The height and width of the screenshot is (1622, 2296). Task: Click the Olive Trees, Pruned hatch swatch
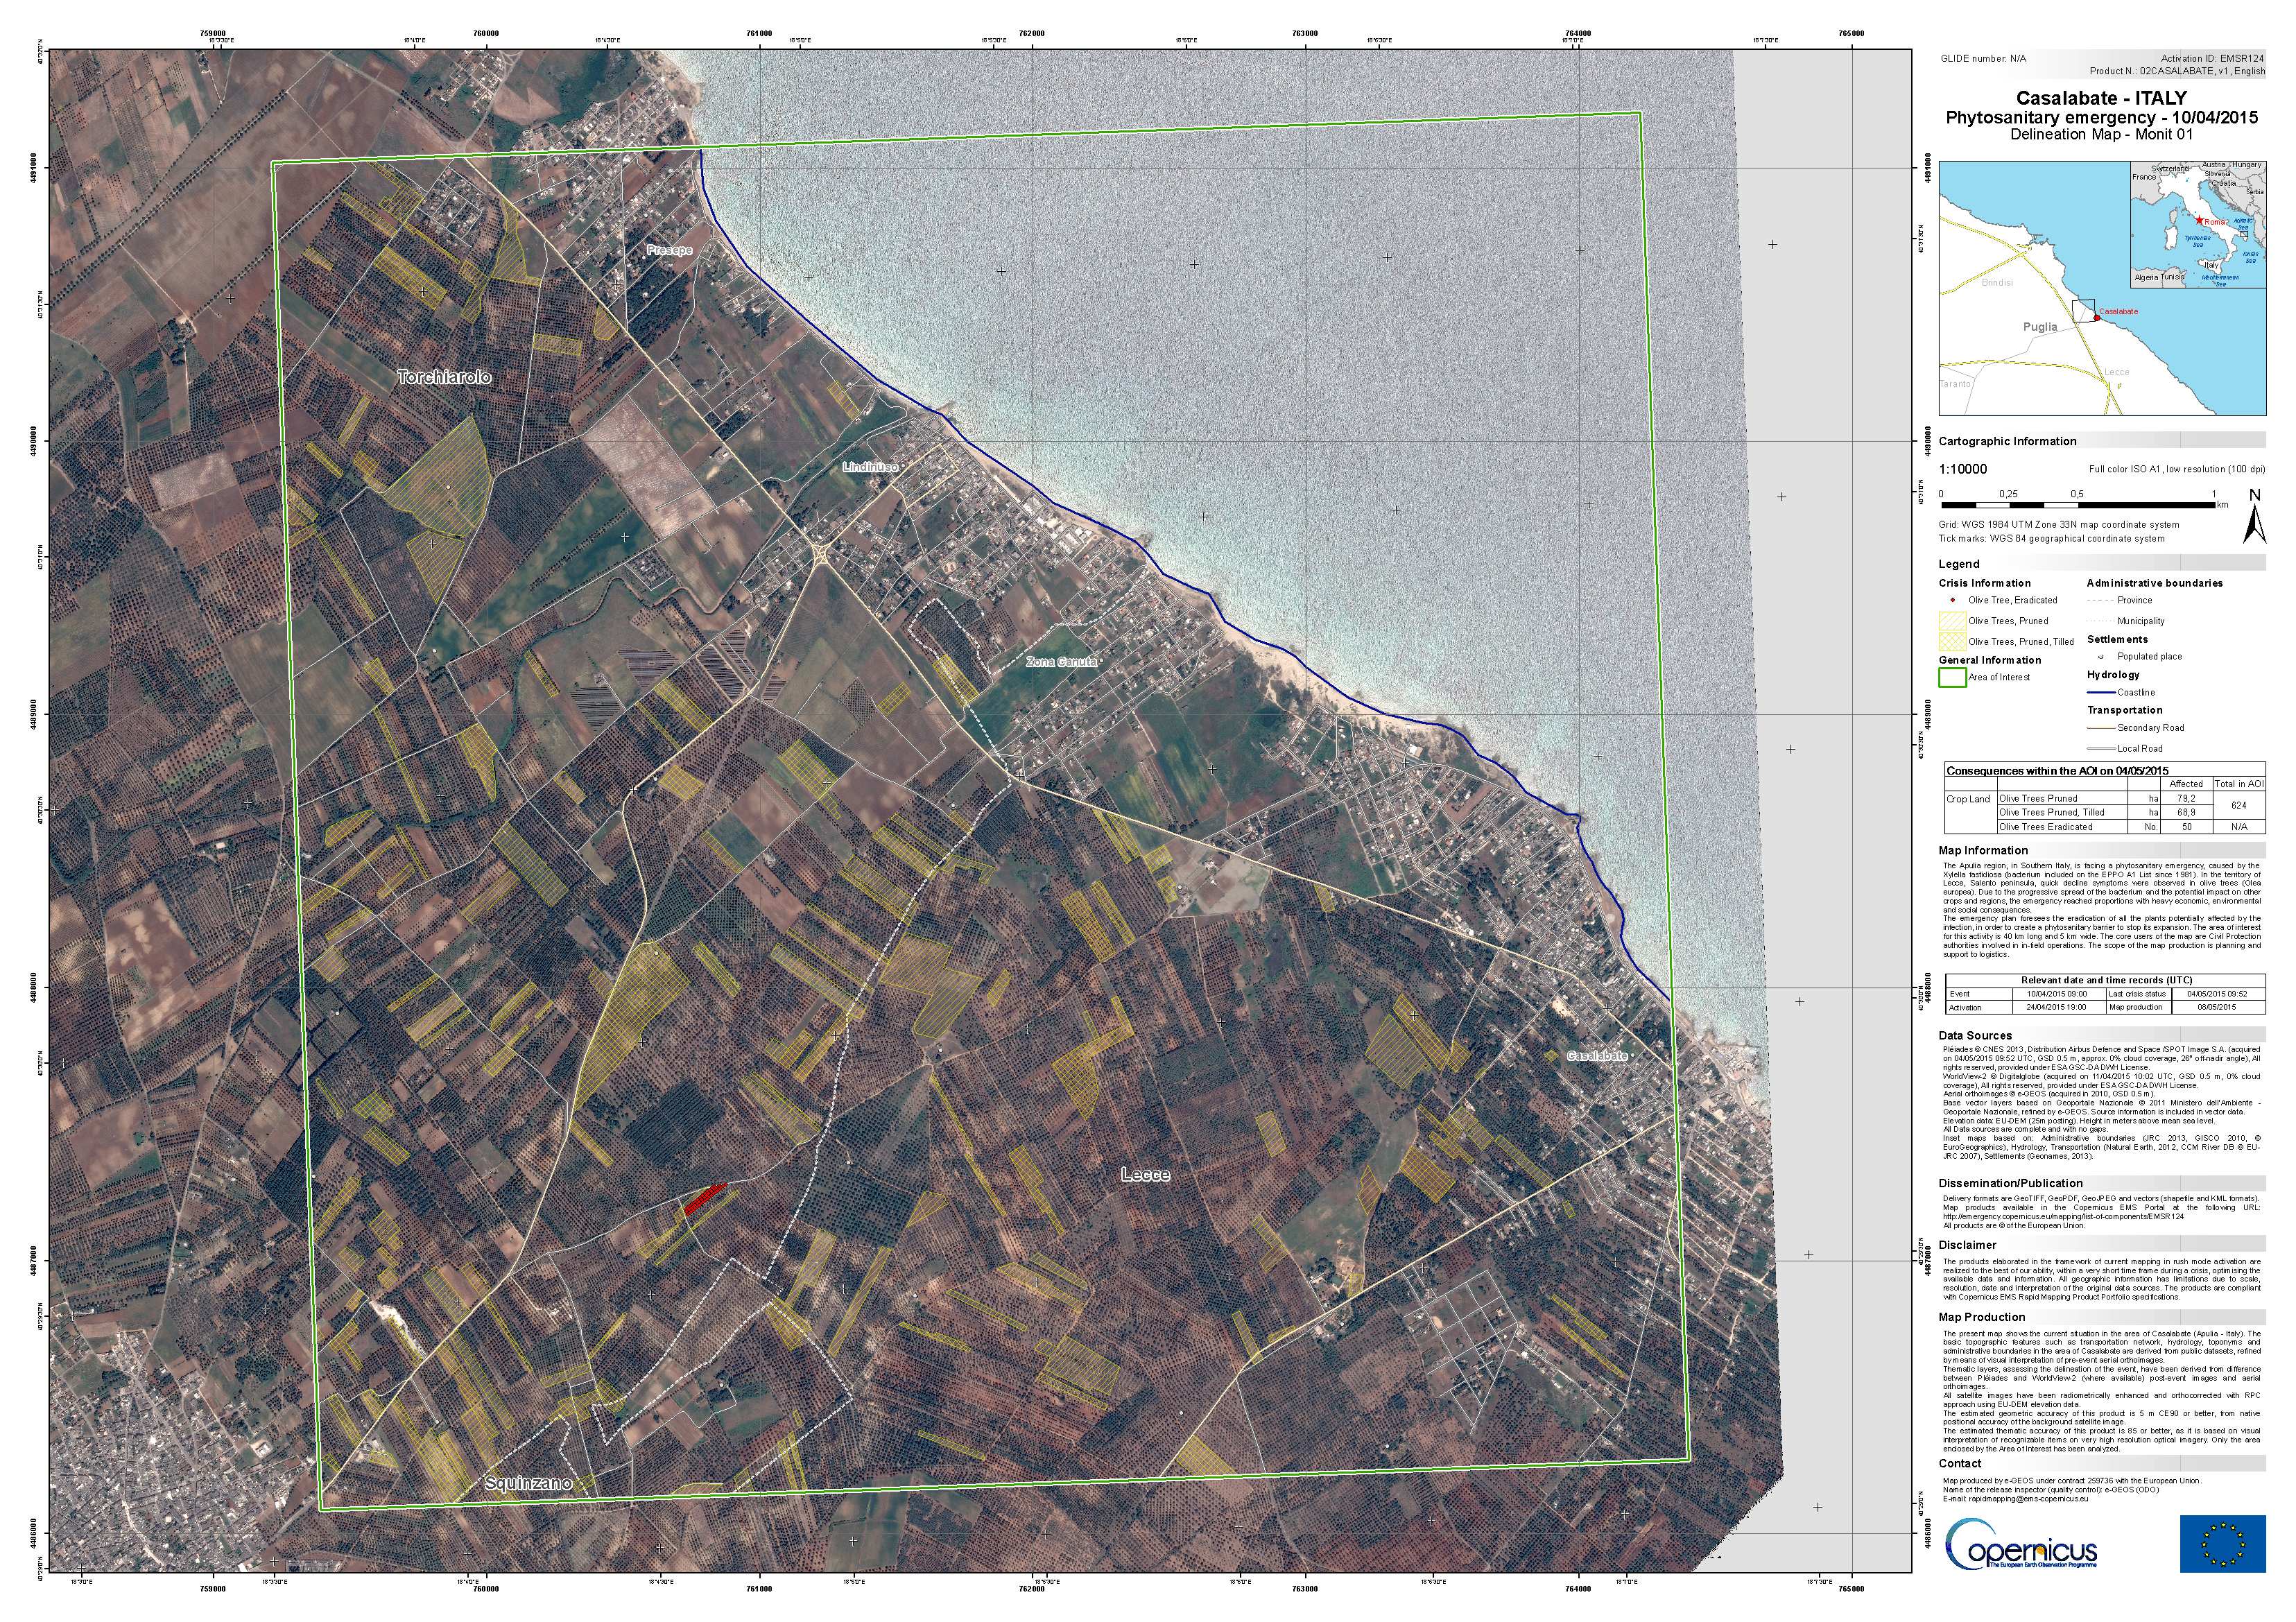click(1952, 621)
